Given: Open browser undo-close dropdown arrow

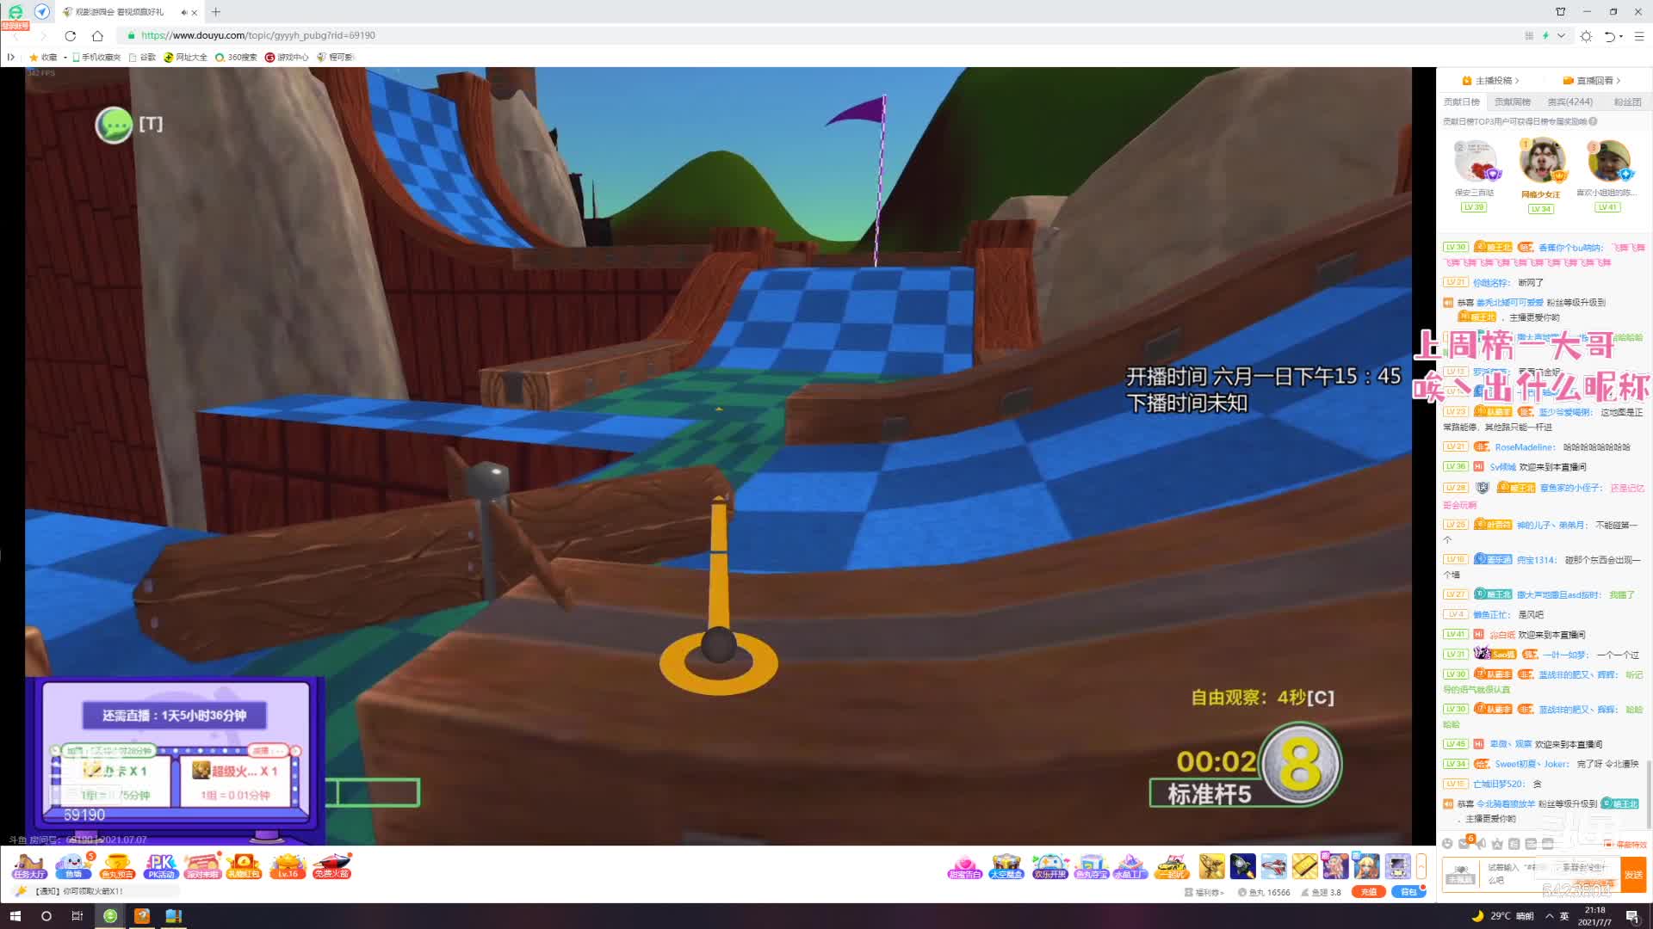Looking at the screenshot, I should pyautogui.click(x=1621, y=36).
